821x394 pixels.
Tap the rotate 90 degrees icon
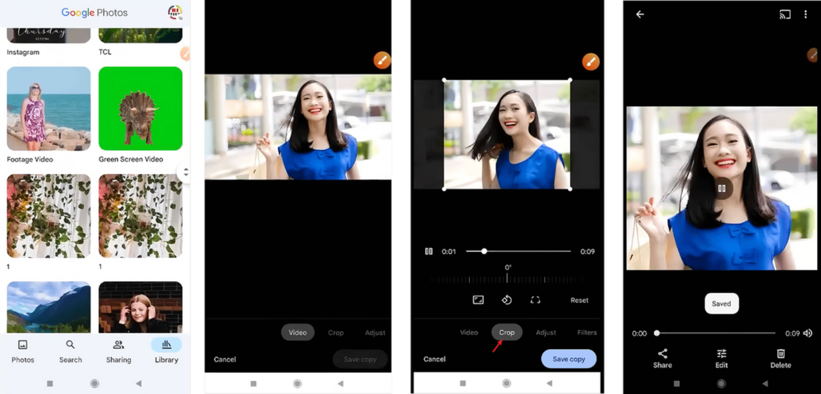click(507, 300)
